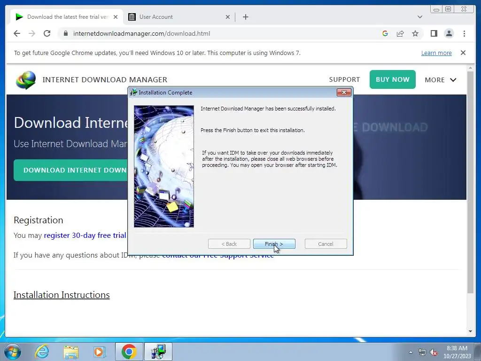Show hidden tray icons arrow
The image size is (481, 361).
(411, 352)
